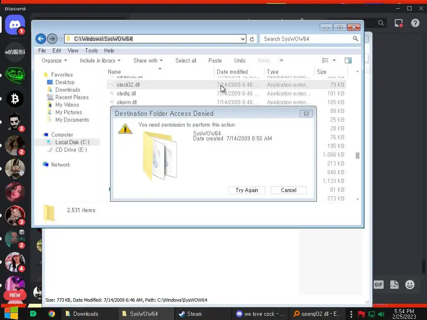Click the Explorer forward arrow button
427x320 pixels.
pyautogui.click(x=52, y=39)
